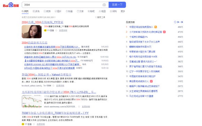Image resolution: width=202 pixels, height=126 pixels.
Task: Open 3594的最新相关信息 heading link
Action: point(34,43)
